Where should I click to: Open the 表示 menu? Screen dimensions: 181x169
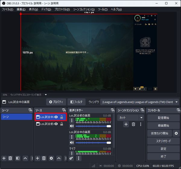click(x=33, y=9)
